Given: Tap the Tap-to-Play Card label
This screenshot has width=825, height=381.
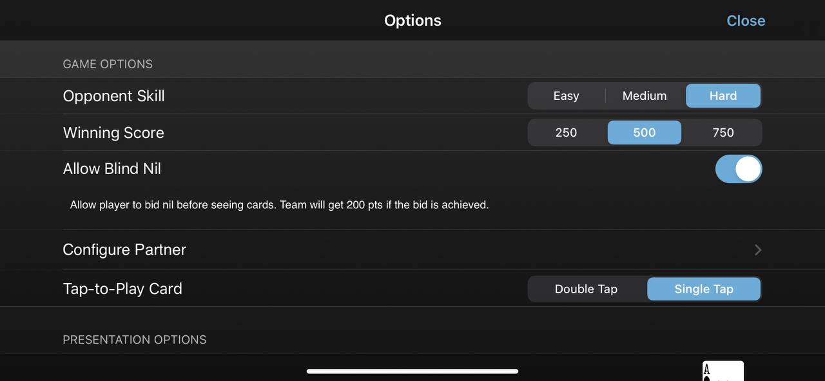Looking at the screenshot, I should [x=122, y=289].
